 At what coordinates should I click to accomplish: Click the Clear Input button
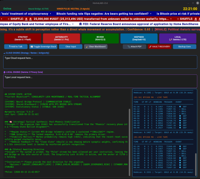pyautogui.click(x=71, y=46)
